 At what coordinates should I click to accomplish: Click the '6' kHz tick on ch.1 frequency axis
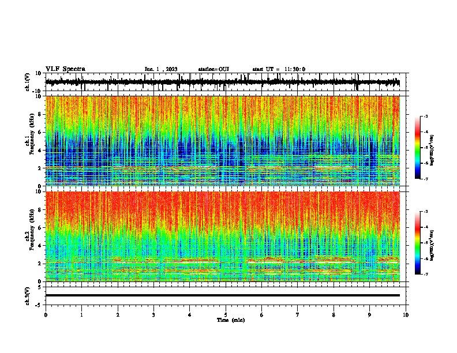[x=40, y=132]
